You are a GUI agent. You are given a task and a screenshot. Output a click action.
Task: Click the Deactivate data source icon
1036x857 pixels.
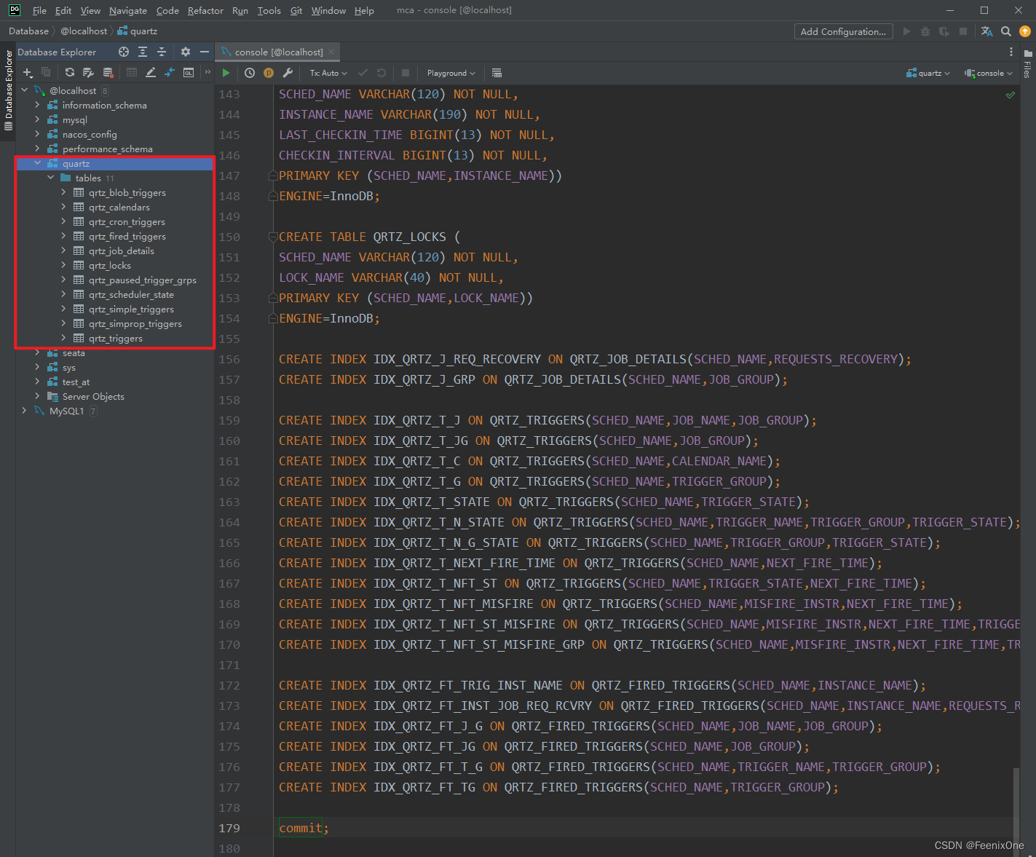coord(108,73)
